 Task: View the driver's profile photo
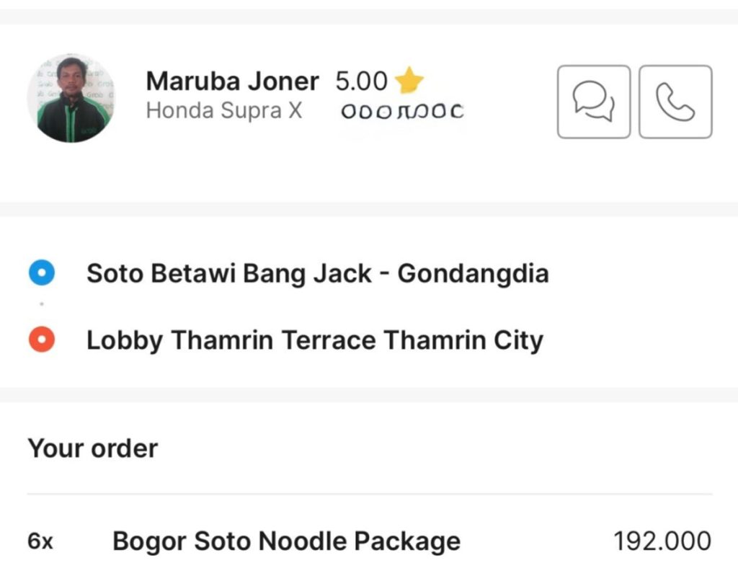(x=71, y=98)
